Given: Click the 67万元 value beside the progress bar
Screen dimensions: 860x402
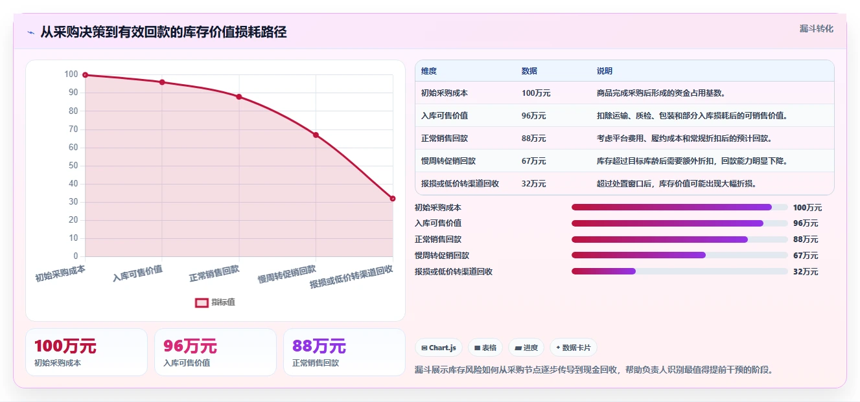Looking at the screenshot, I should pyautogui.click(x=806, y=256).
